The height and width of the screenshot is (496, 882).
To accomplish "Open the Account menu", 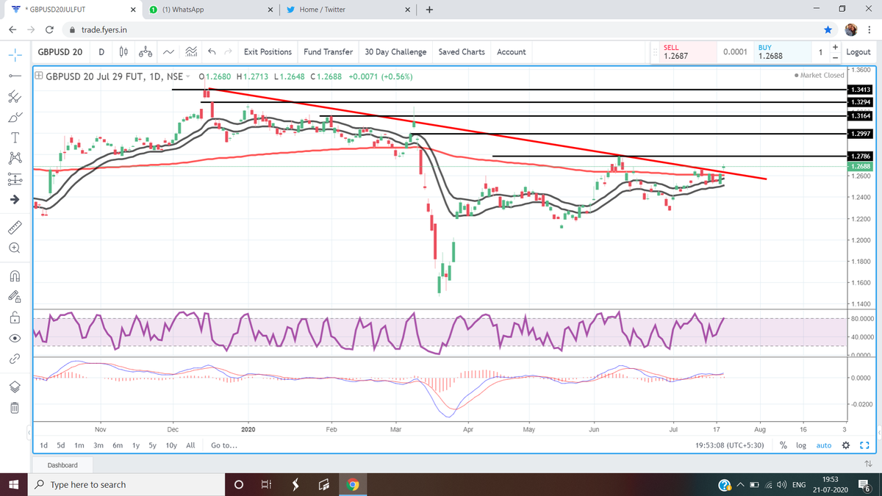I will (x=512, y=52).
